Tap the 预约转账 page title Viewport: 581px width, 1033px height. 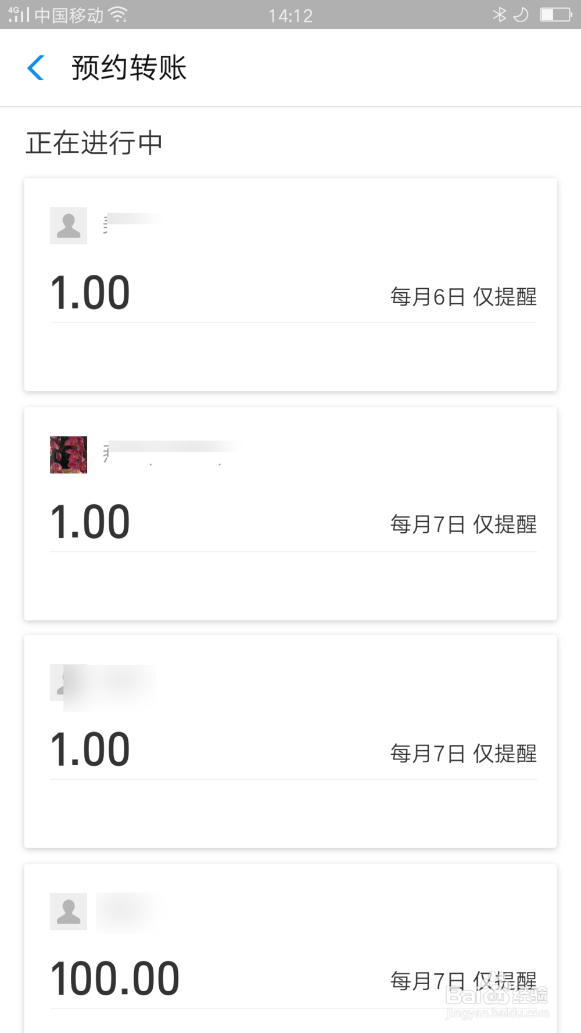(x=129, y=67)
